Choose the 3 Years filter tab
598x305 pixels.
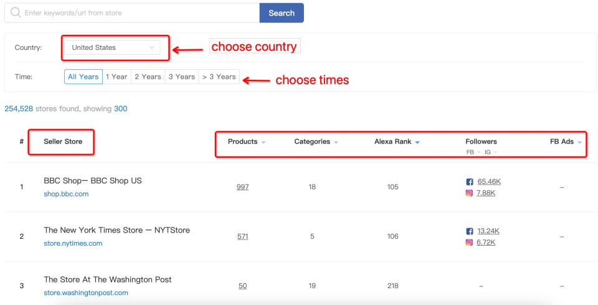[x=181, y=77]
